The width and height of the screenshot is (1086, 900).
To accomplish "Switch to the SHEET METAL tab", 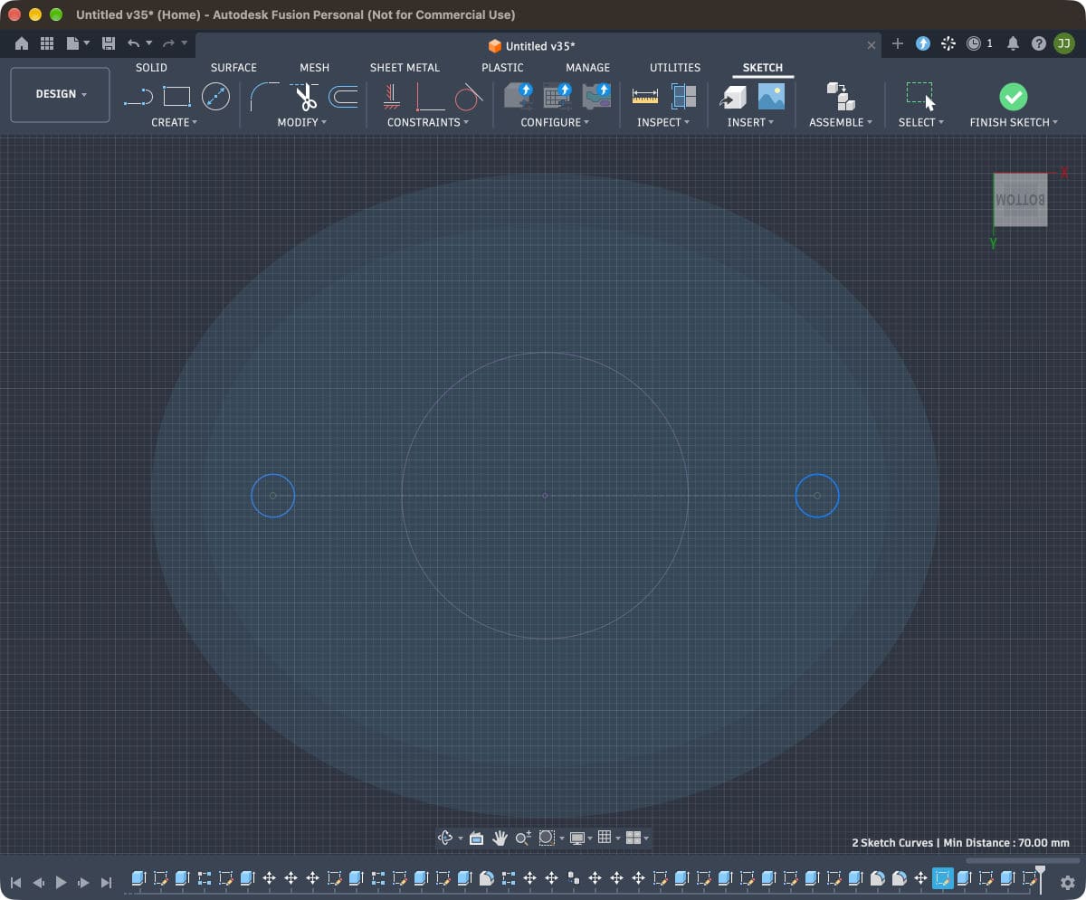I will click(405, 68).
